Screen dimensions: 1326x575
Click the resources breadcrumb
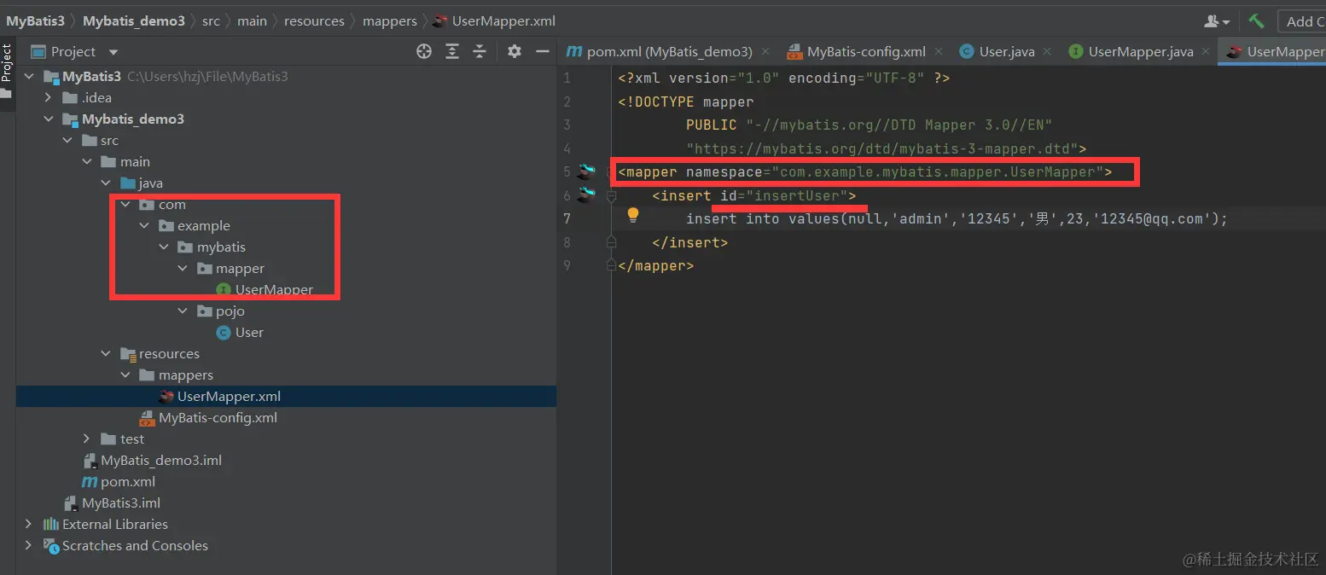tap(314, 20)
